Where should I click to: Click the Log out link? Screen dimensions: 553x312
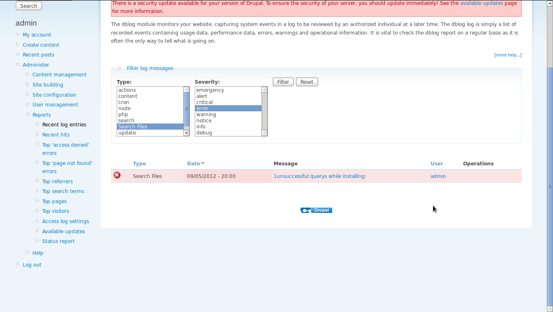[x=32, y=265]
